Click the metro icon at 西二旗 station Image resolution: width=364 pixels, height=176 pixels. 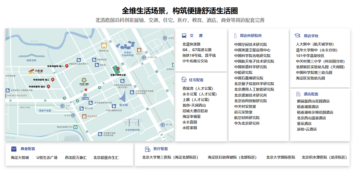pyautogui.click(x=163, y=124)
